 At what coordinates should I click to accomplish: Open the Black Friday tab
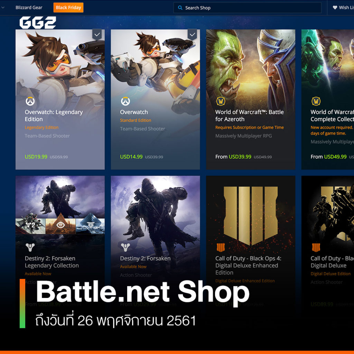(68, 8)
